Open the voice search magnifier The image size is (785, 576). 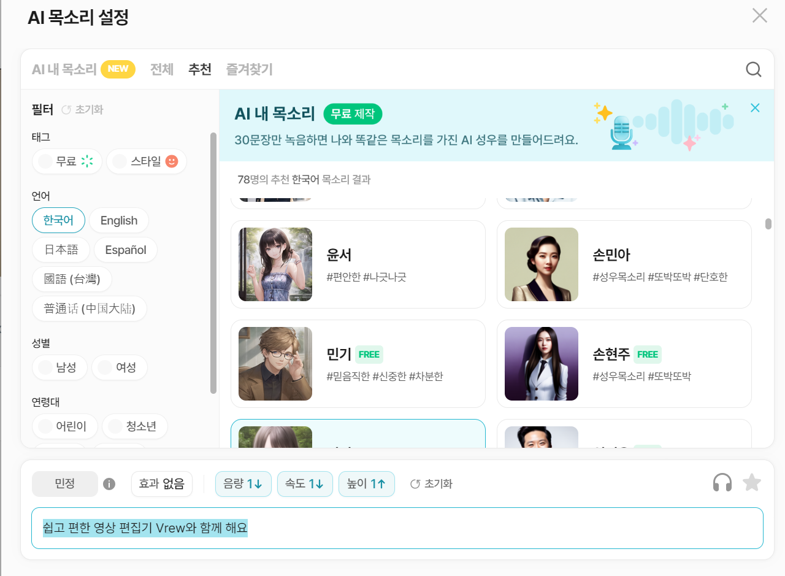click(x=753, y=69)
